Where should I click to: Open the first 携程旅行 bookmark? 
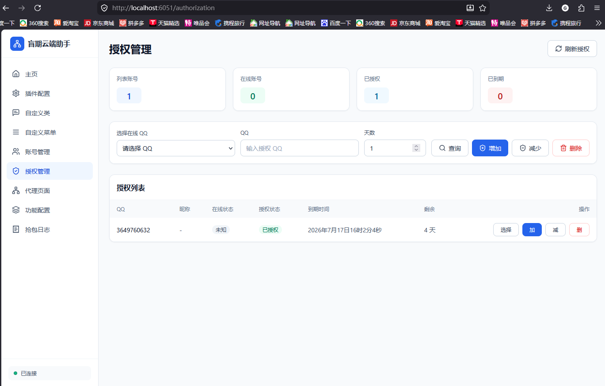pyautogui.click(x=230, y=23)
